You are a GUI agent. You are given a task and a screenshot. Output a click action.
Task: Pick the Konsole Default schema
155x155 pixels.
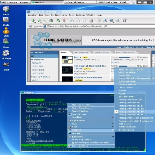pyautogui.click(x=127, y=84)
